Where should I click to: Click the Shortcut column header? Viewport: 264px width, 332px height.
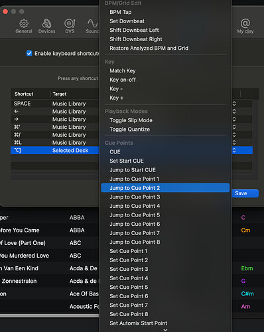24,94
